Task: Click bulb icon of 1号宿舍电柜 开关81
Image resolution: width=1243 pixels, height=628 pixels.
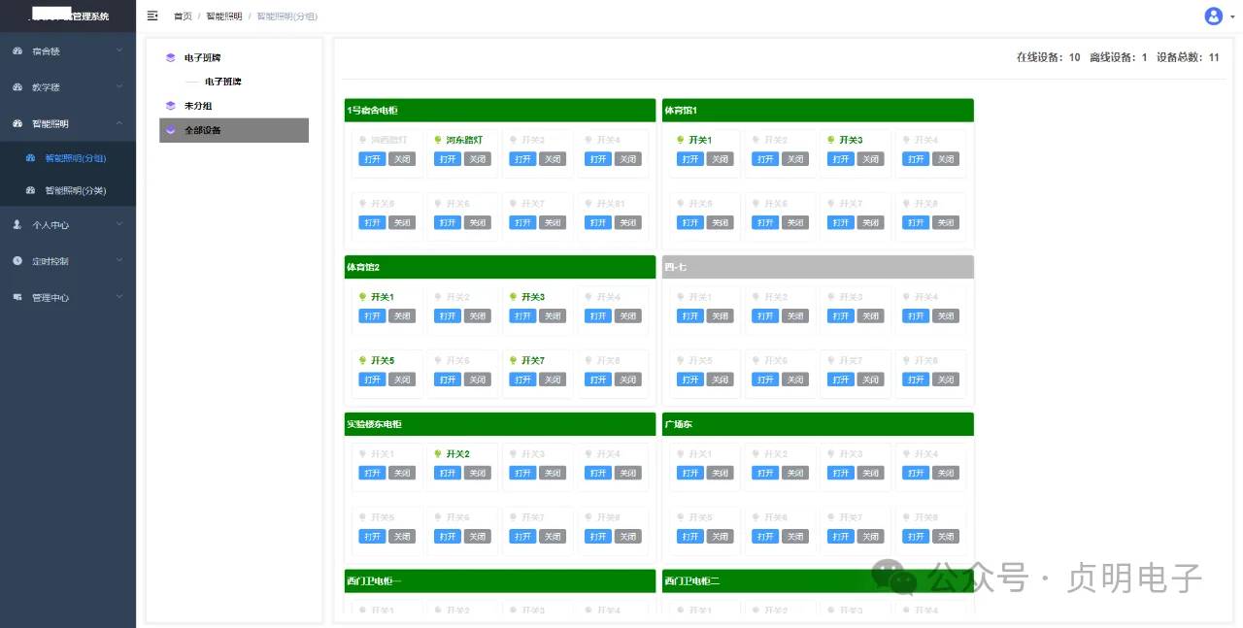Action: point(588,204)
